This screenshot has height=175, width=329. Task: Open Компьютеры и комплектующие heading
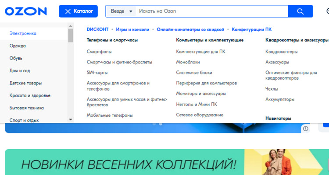click(x=210, y=40)
